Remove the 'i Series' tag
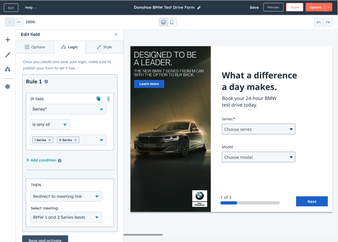 click(50, 140)
